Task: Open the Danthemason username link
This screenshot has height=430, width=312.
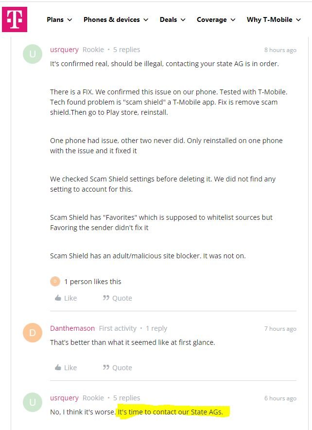Action: (72, 328)
